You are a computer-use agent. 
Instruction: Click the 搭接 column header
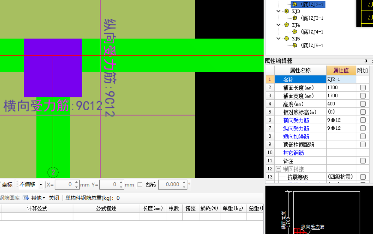pos(190,208)
